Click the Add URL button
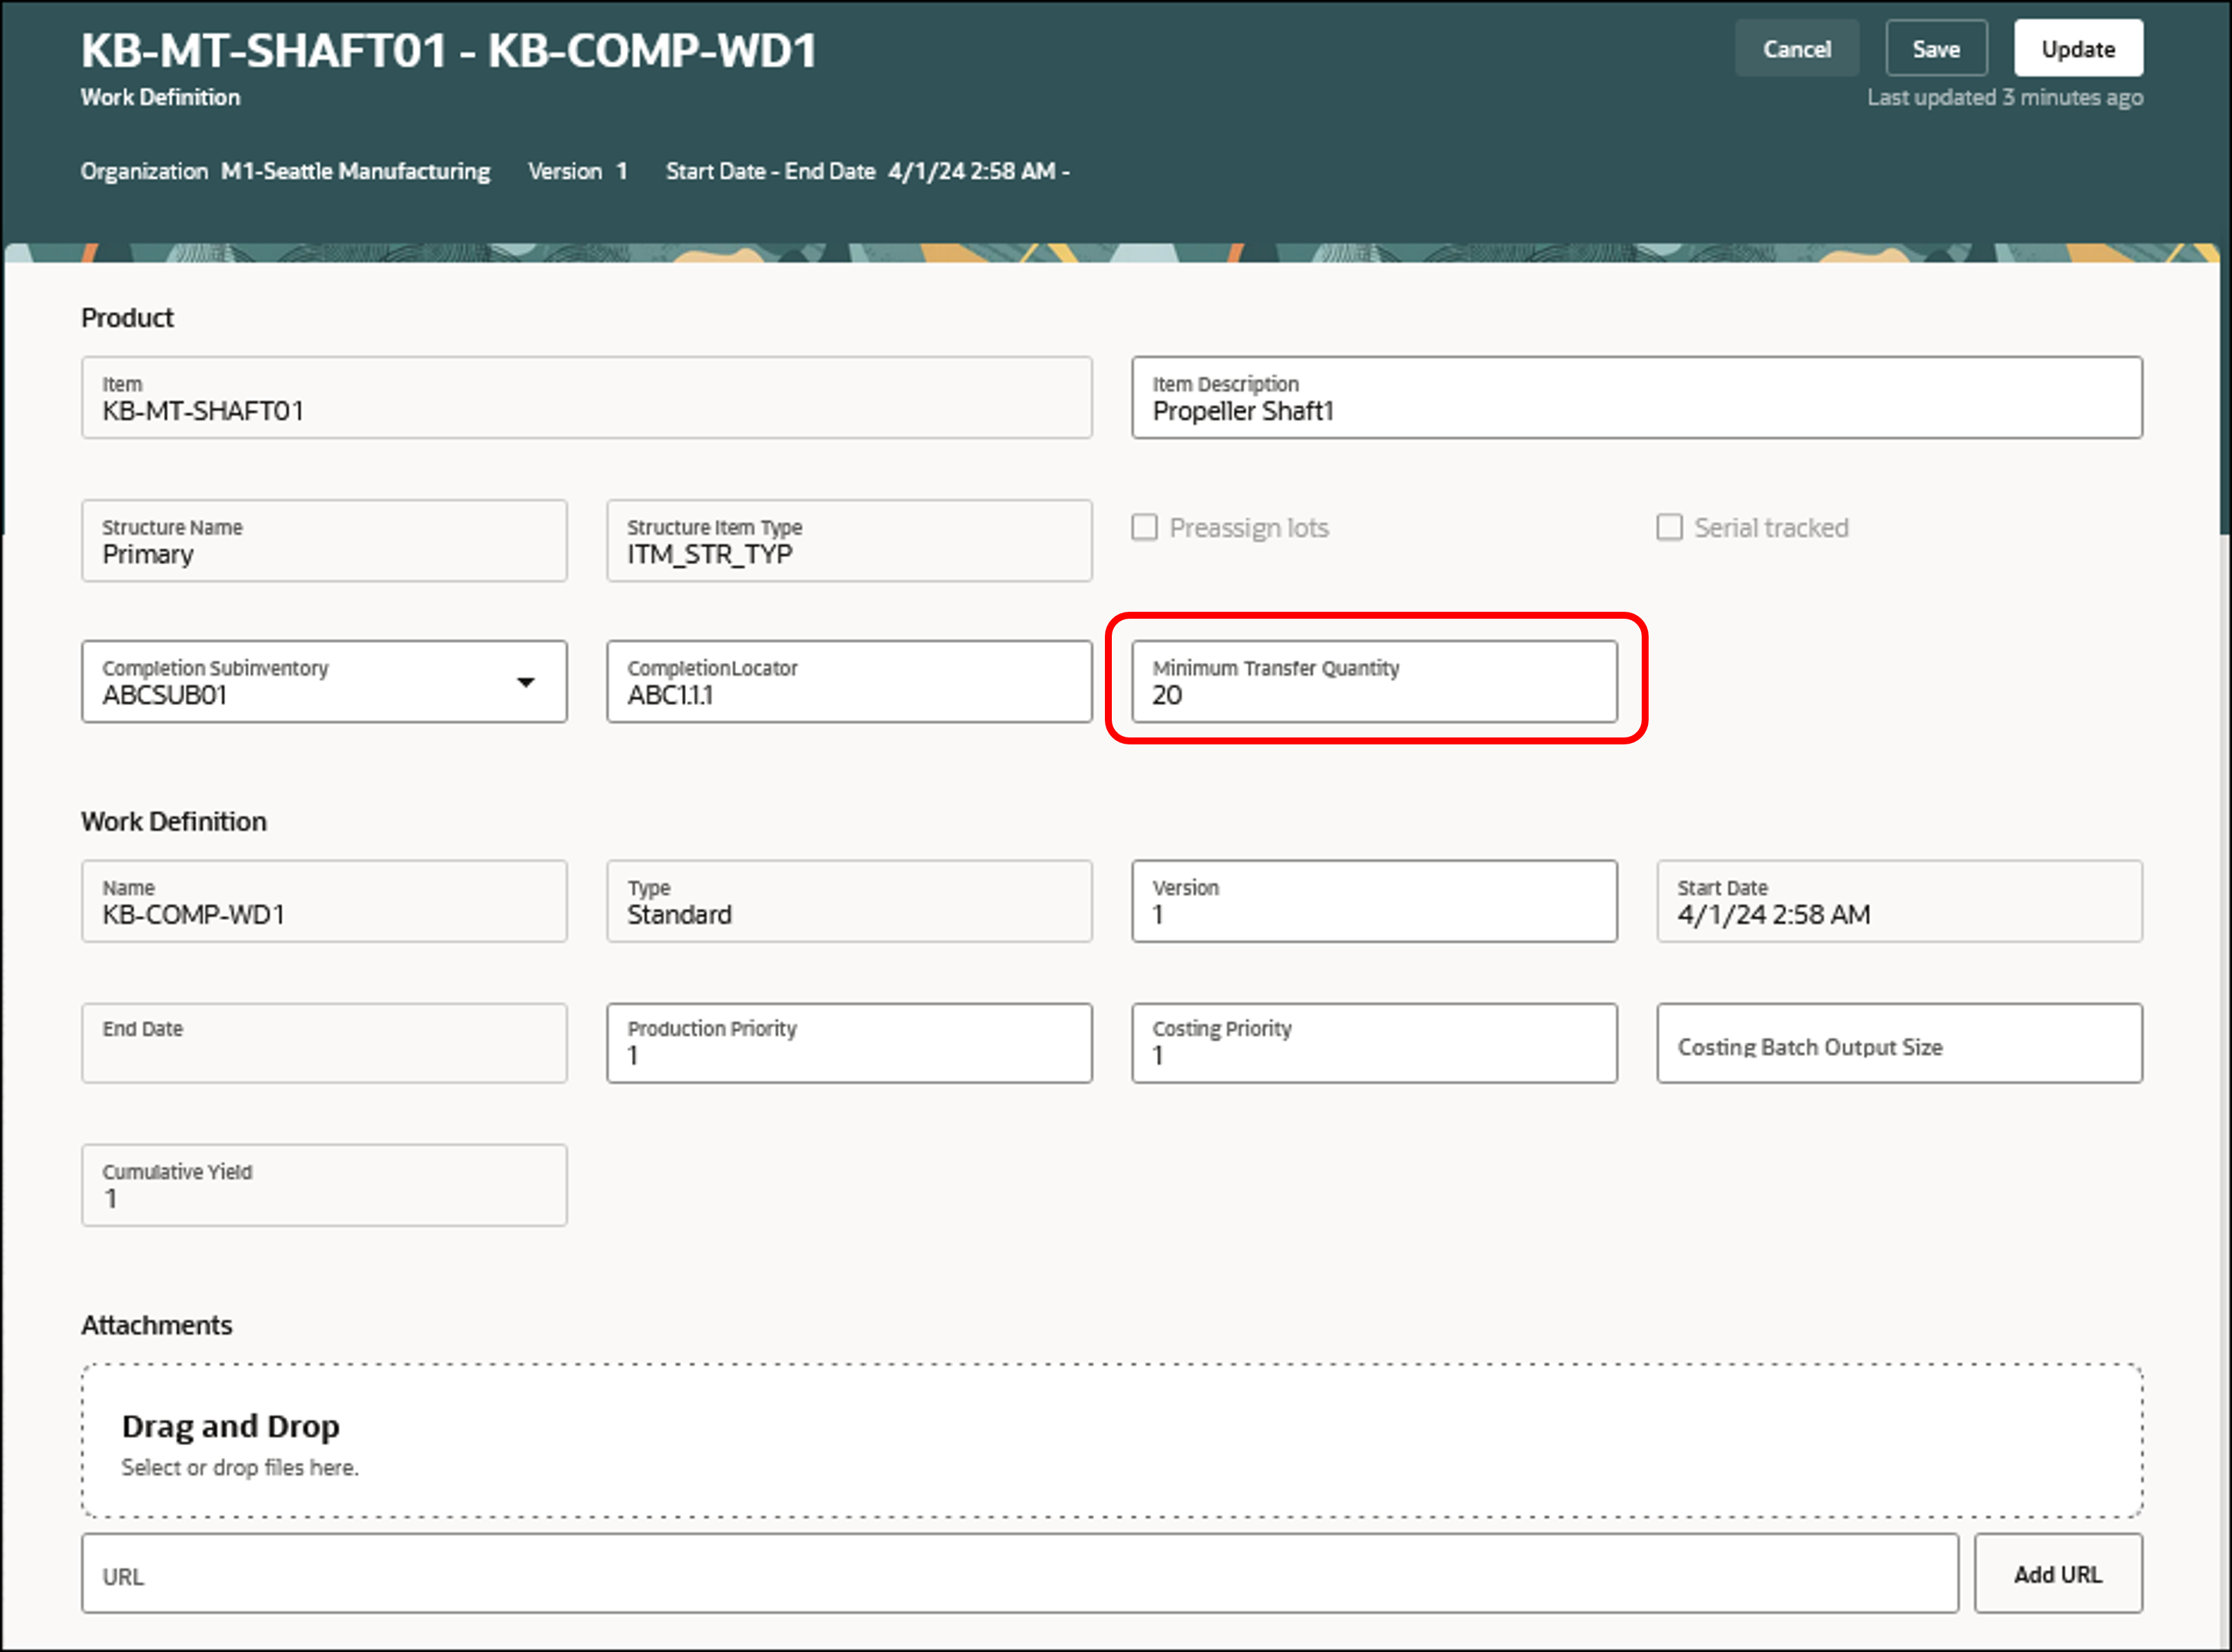 (2057, 1574)
